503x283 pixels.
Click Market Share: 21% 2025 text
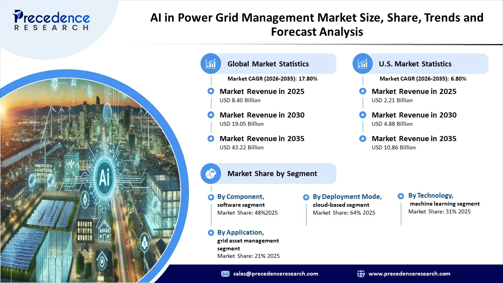pyautogui.click(x=248, y=256)
